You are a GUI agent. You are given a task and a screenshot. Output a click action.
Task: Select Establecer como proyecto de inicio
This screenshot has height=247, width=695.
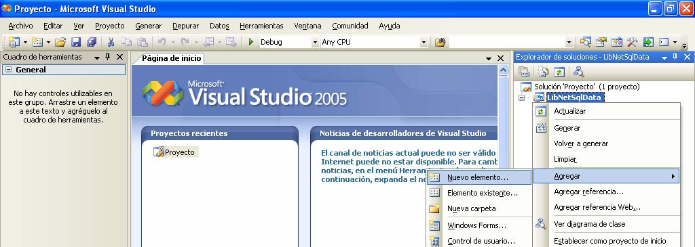(x=606, y=241)
